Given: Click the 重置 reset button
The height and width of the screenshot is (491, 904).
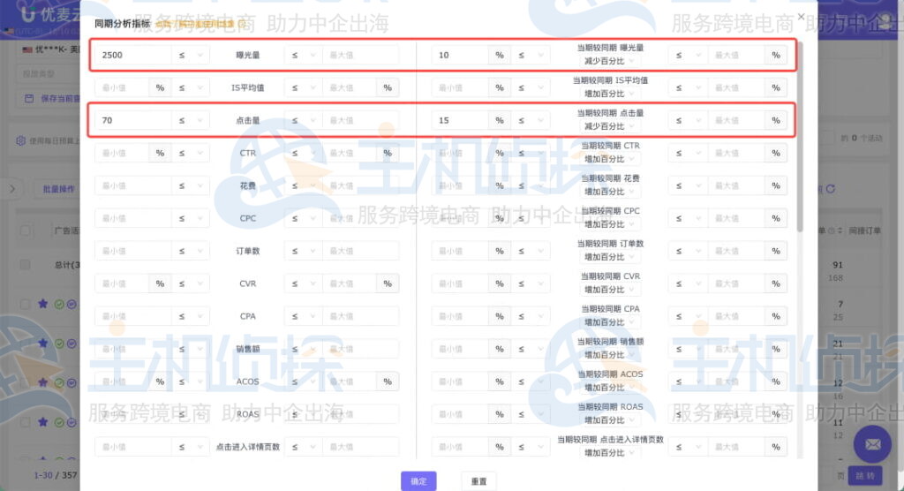Looking at the screenshot, I should tap(478, 481).
